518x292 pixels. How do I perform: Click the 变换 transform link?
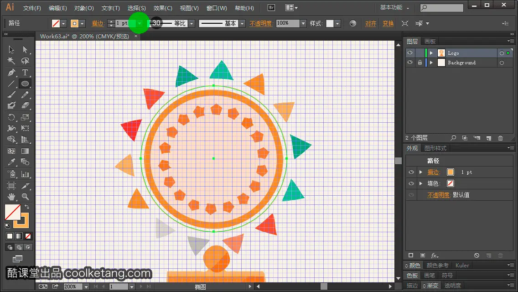click(x=388, y=23)
